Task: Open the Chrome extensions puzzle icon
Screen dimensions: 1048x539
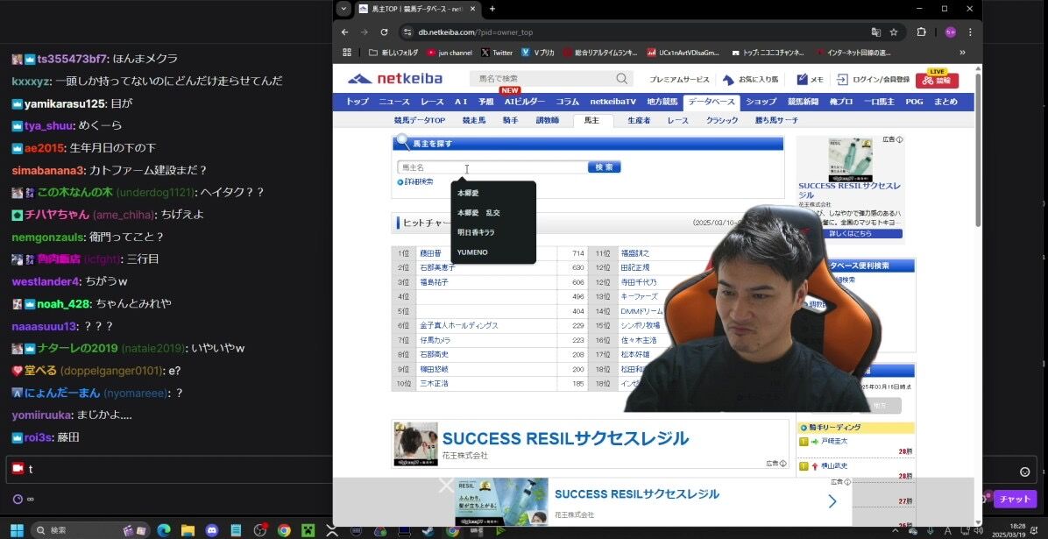Action: coord(922,32)
